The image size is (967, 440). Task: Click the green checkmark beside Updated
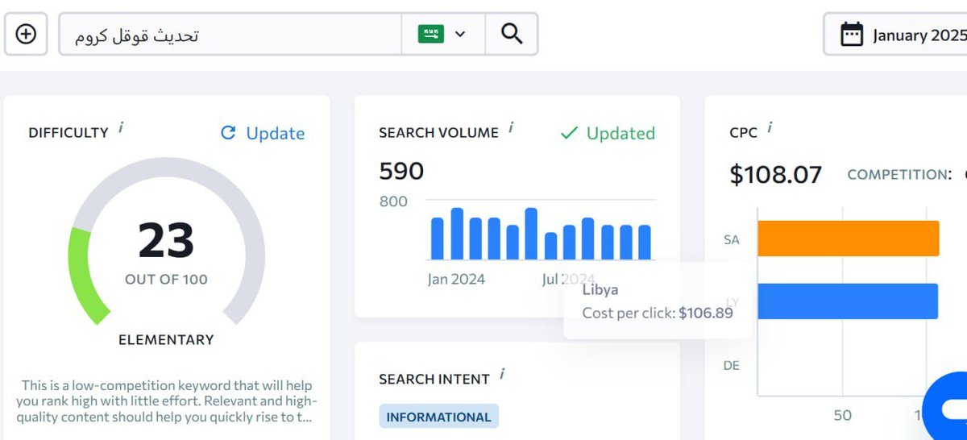click(569, 133)
